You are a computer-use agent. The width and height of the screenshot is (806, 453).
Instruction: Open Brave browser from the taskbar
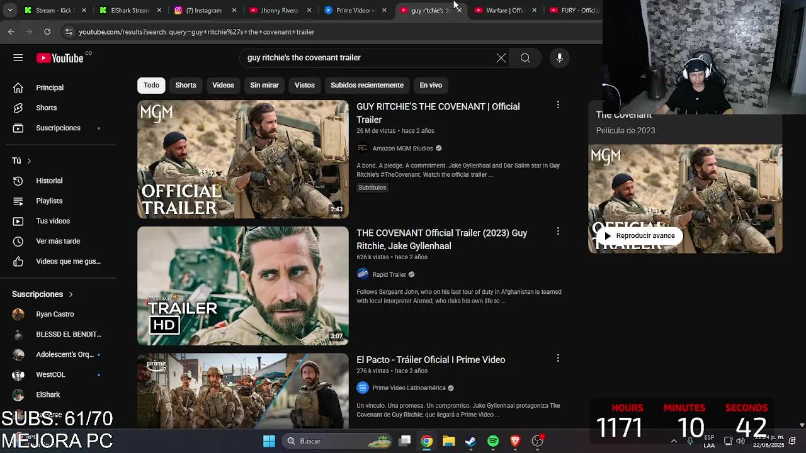click(x=515, y=441)
